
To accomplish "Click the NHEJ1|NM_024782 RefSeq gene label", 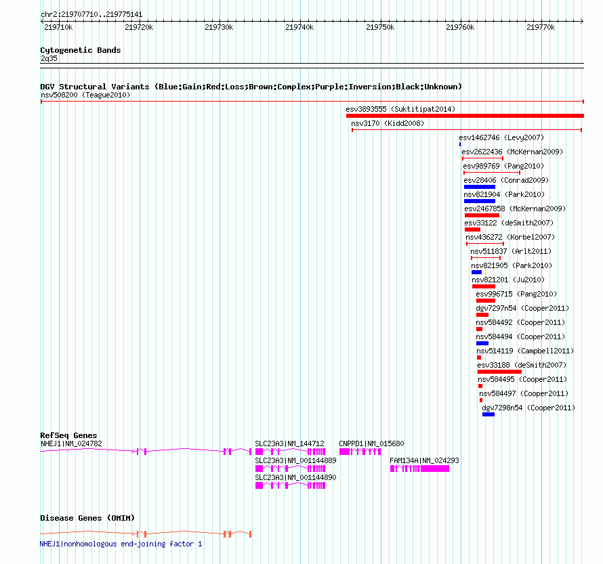I will pyautogui.click(x=71, y=443).
